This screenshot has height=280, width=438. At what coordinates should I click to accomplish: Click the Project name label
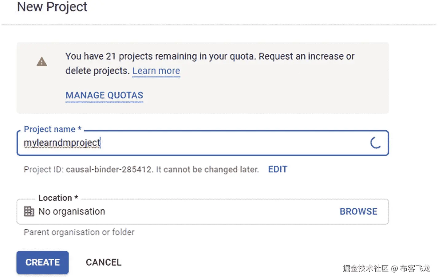(53, 129)
